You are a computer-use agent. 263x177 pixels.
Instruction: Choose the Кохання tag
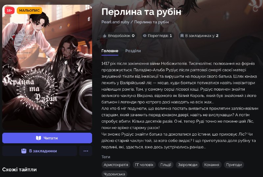(x=212, y=165)
